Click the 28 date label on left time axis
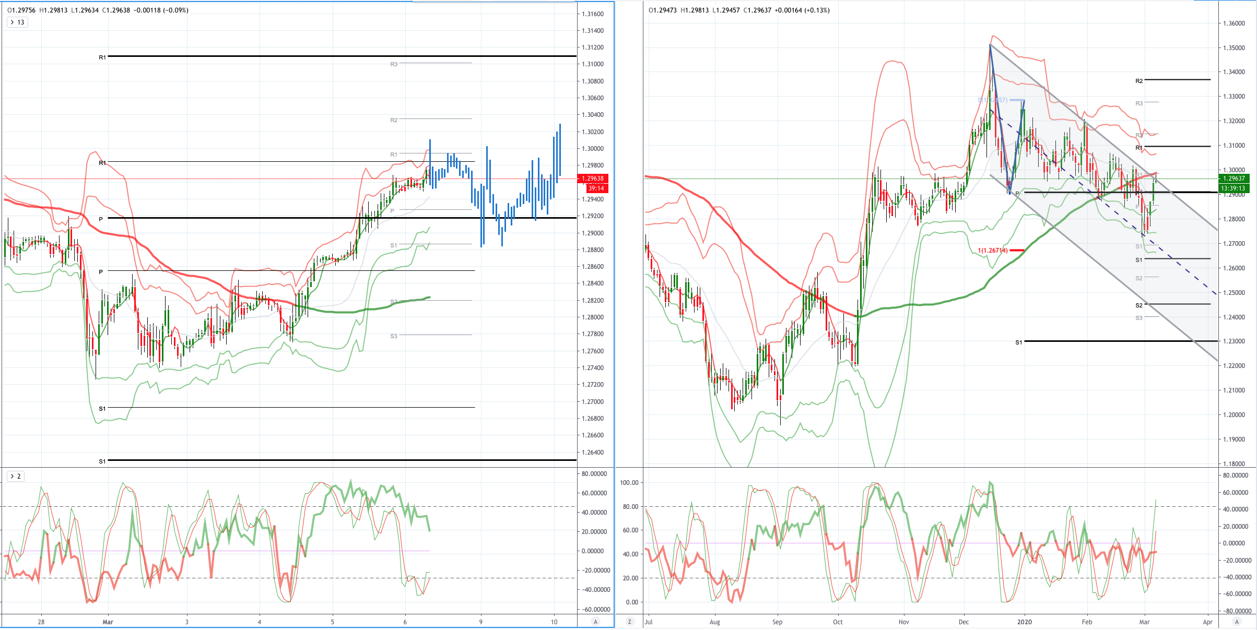This screenshot has width=1257, height=630. pos(41,622)
